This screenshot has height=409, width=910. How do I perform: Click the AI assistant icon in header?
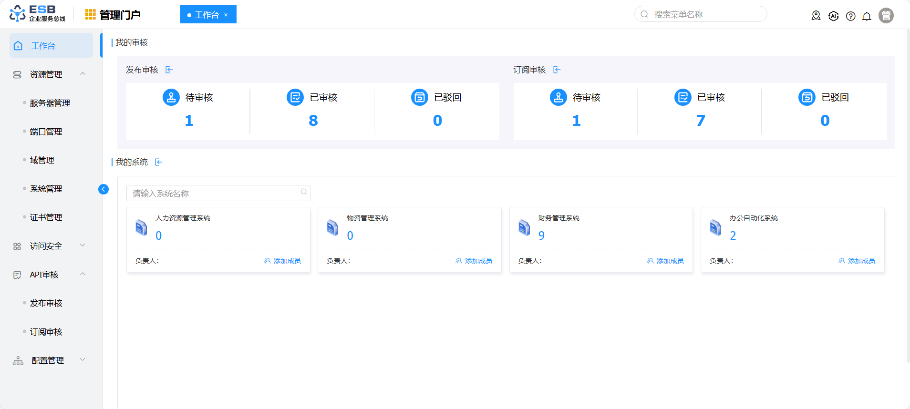(833, 16)
